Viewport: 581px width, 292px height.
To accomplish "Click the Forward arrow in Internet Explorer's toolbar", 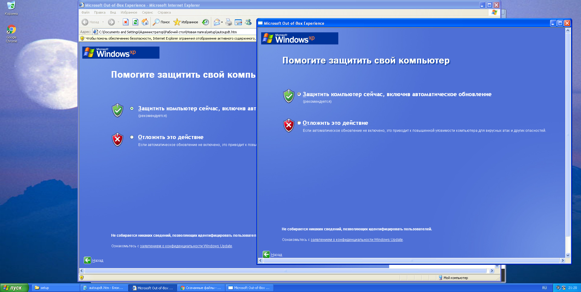I will 111,22.
